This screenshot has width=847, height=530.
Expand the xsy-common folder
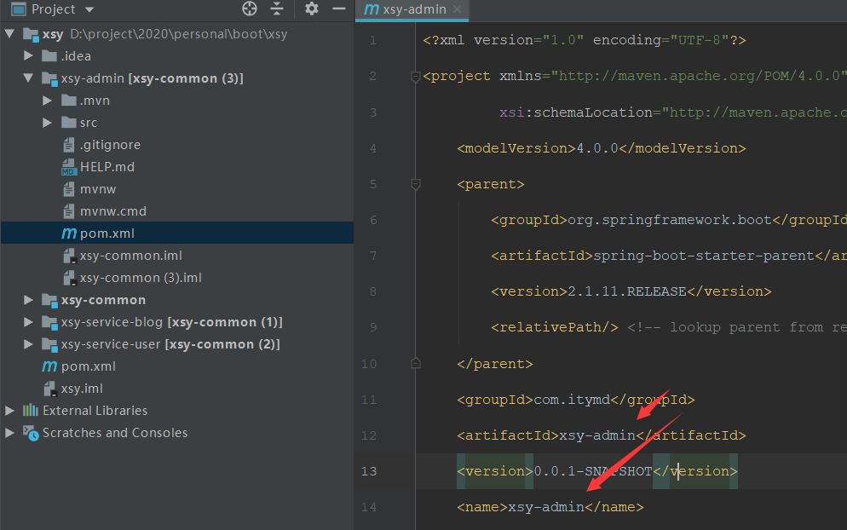pyautogui.click(x=27, y=299)
